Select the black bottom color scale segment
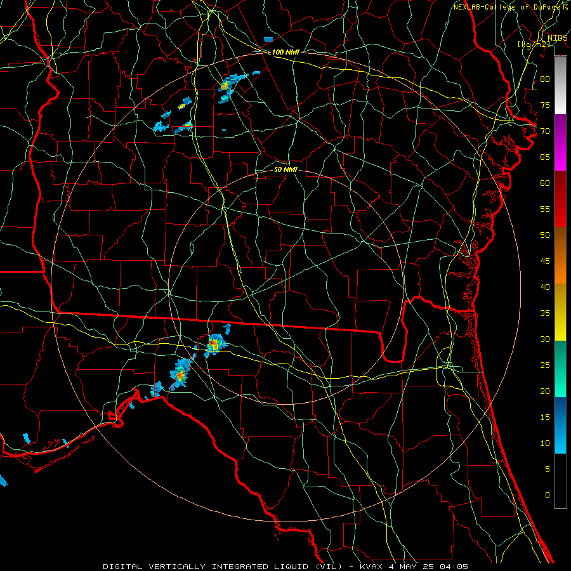This screenshot has width=571, height=571. (x=560, y=481)
